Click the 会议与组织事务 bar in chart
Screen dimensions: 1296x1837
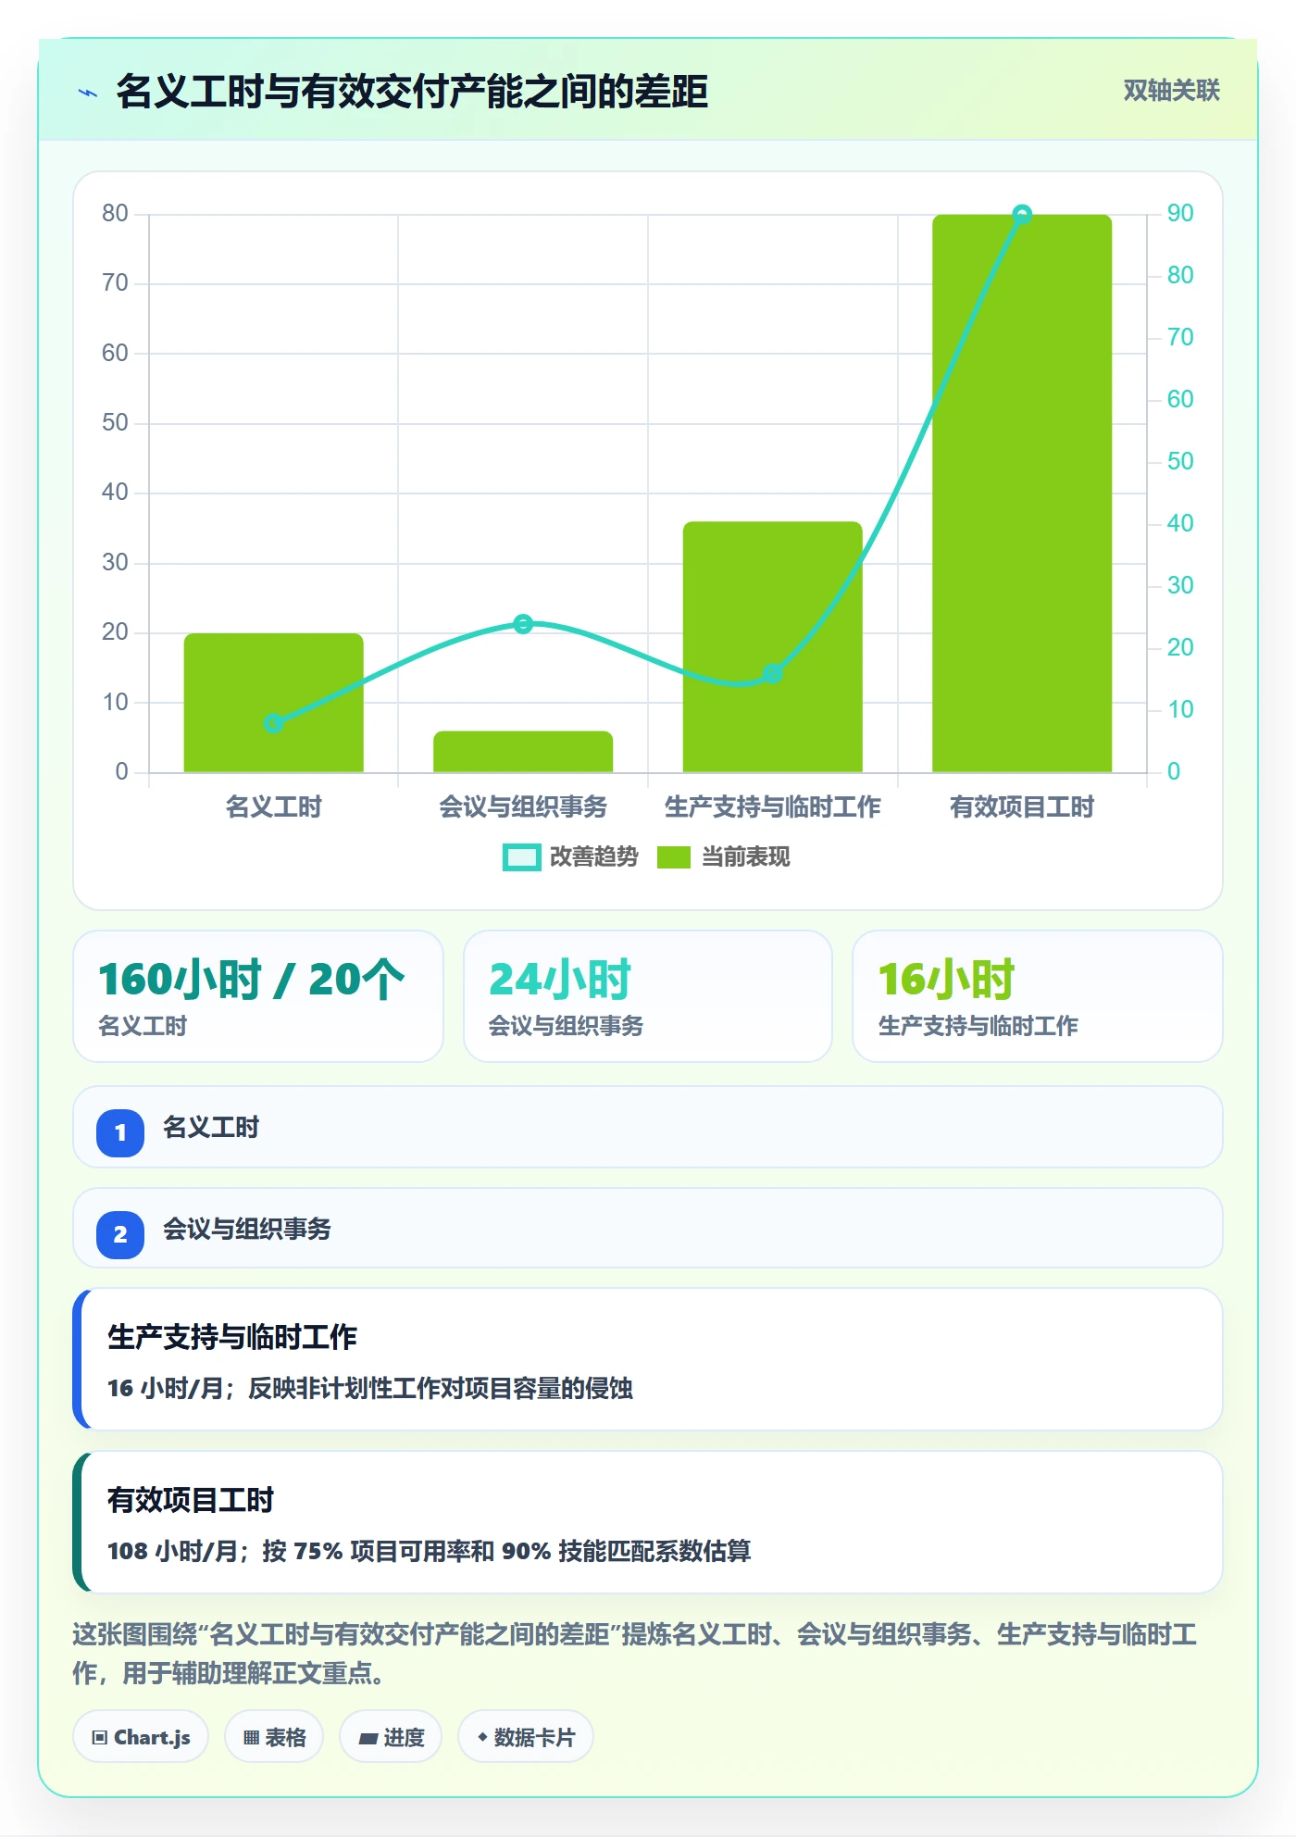pyautogui.click(x=523, y=752)
